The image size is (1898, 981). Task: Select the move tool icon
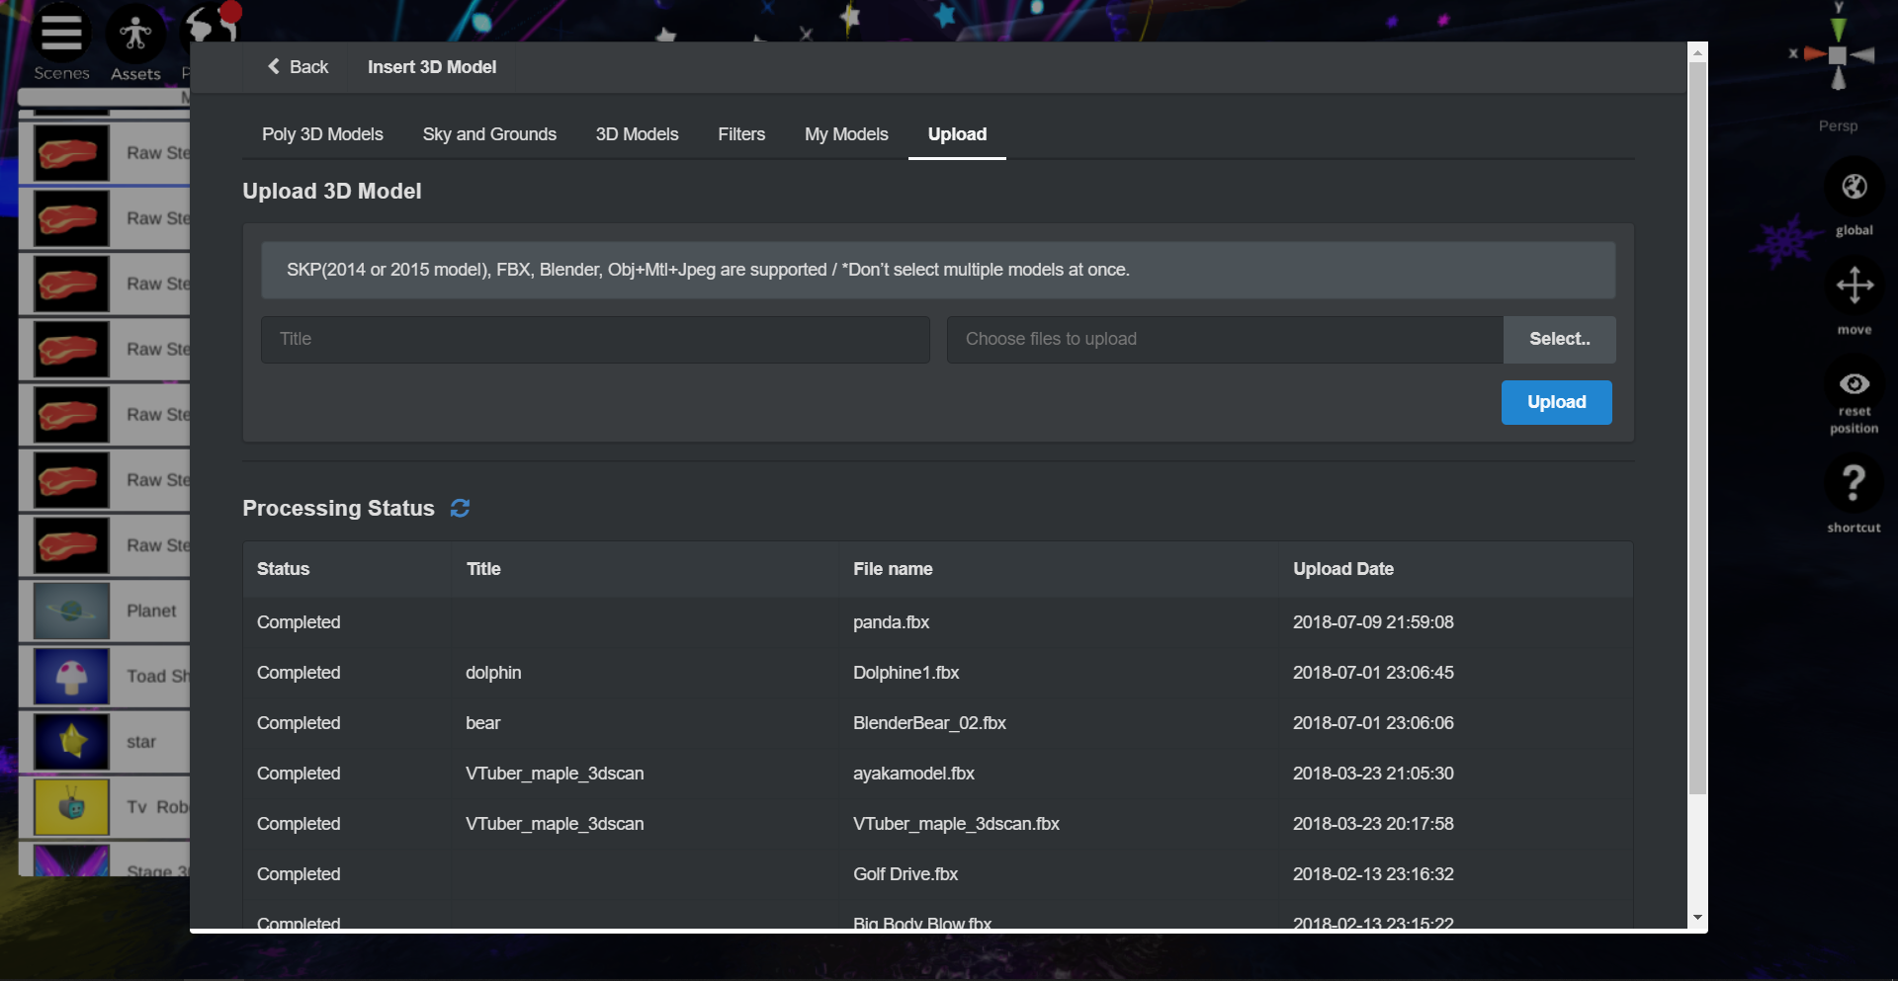coord(1854,286)
